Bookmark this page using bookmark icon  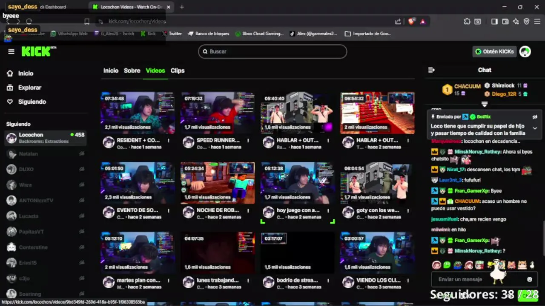coord(87,21)
